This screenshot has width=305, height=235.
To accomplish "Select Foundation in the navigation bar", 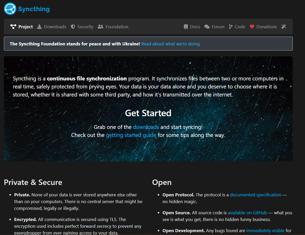I will 117,26.
